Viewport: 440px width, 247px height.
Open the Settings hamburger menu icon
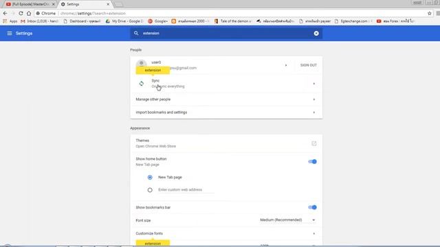[10, 34]
